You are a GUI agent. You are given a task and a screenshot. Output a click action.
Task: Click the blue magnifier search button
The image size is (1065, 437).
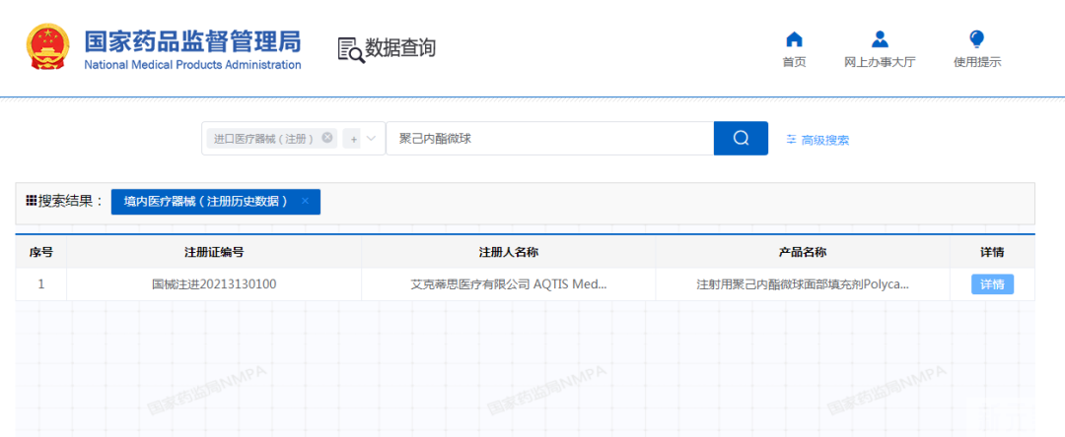tap(741, 139)
